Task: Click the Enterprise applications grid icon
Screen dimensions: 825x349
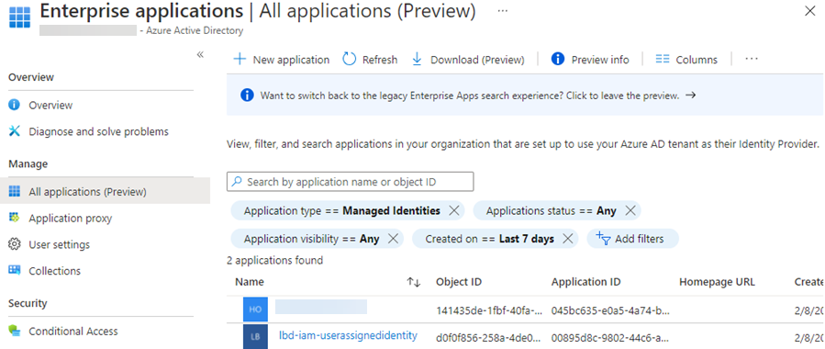Action: pyautogui.click(x=20, y=17)
